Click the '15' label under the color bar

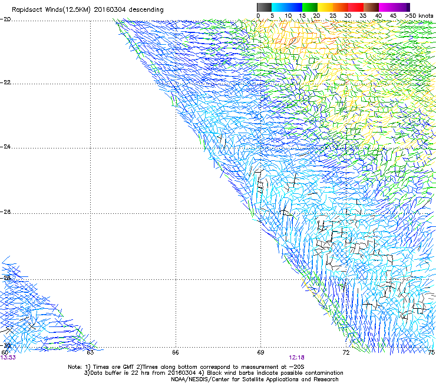tap(302, 16)
